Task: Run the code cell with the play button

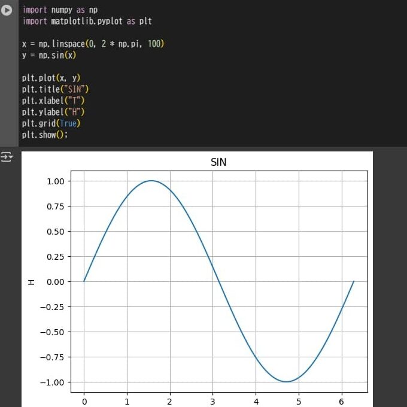Action: [7, 10]
